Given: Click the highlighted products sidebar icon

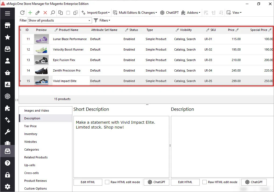Looking at the screenshot, I should click(7, 151).
